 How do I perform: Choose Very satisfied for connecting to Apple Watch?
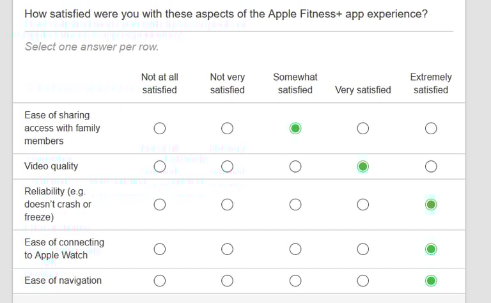point(363,249)
